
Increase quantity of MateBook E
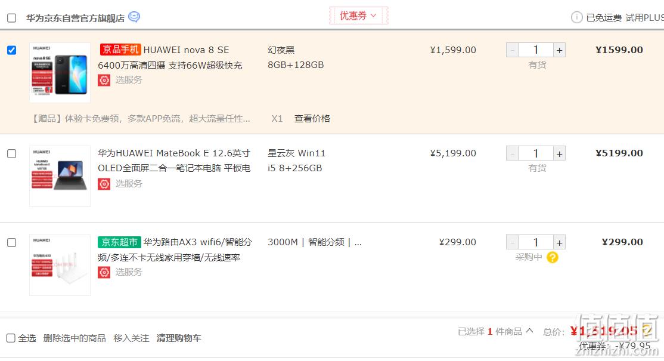click(x=560, y=153)
